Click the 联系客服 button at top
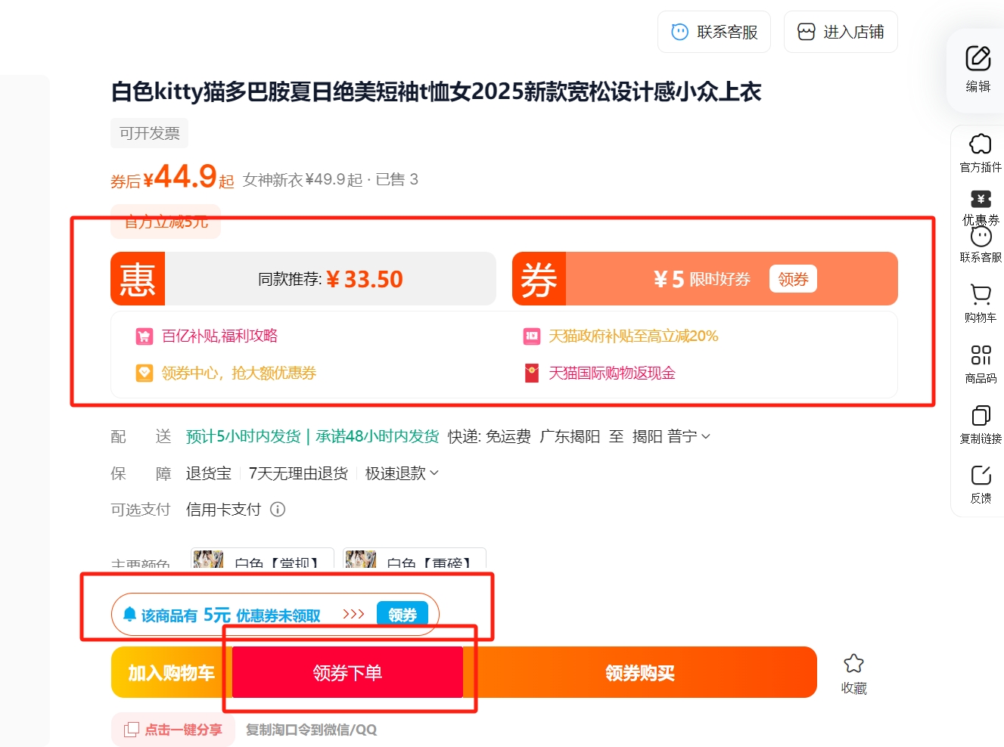 (713, 32)
